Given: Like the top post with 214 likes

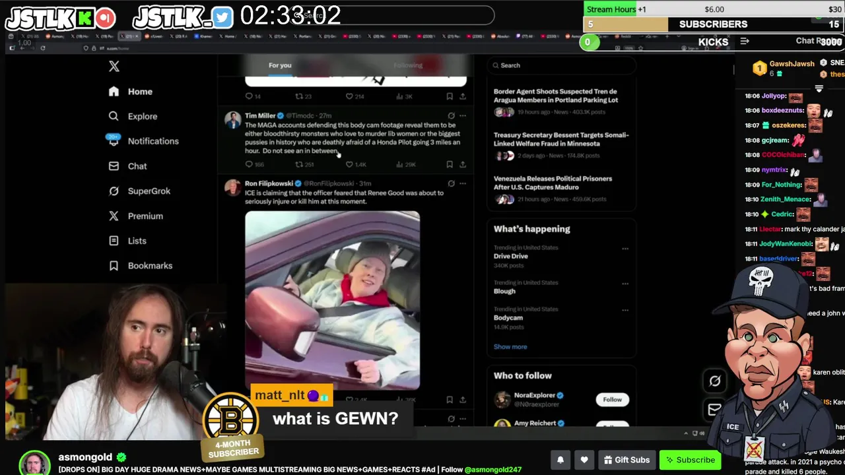Looking at the screenshot, I should 356,96.
